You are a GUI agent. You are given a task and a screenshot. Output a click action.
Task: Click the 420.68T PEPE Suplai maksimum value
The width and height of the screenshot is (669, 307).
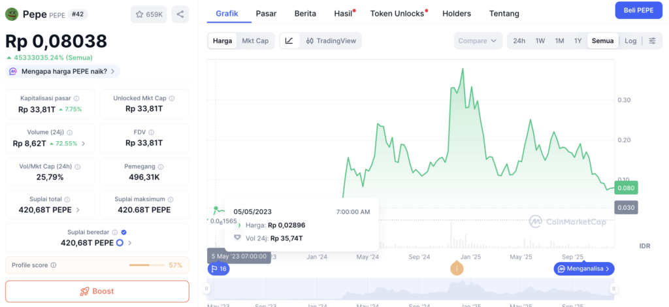tap(144, 210)
